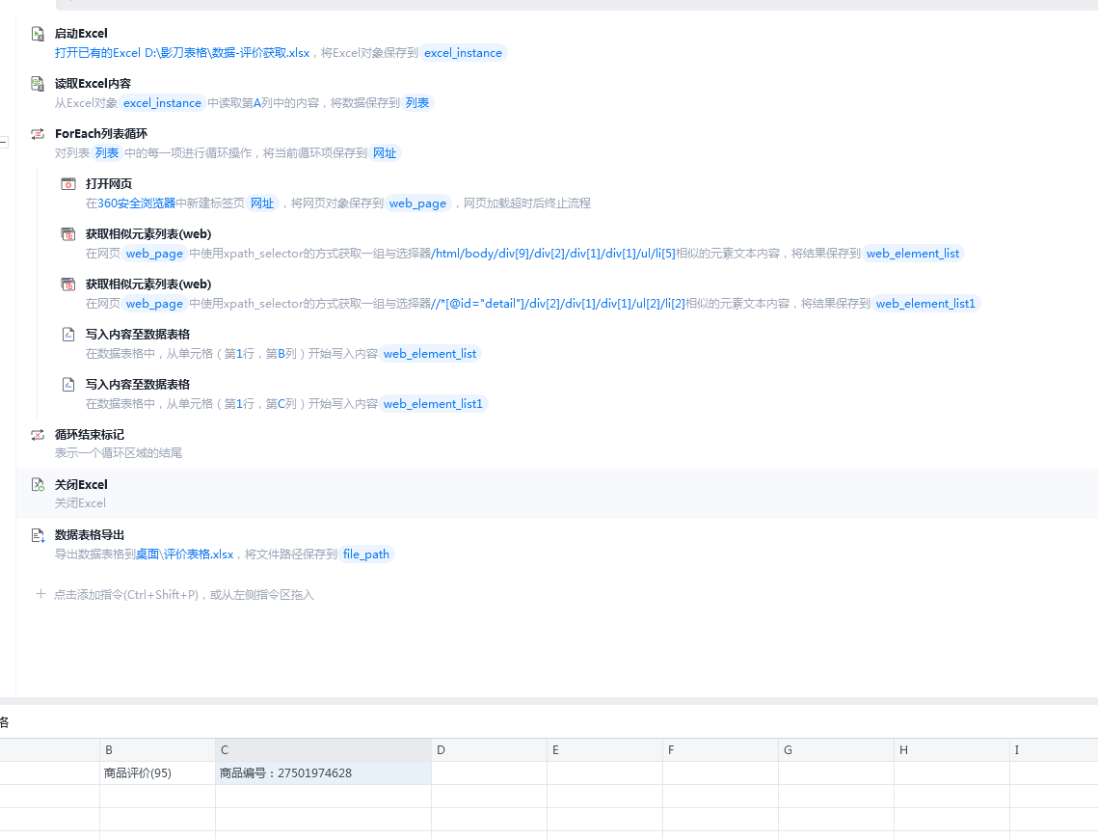Select column I header in data table
This screenshot has width=1098, height=839.
click(x=1054, y=750)
